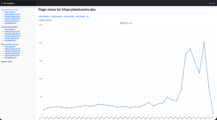This screenshot has height=120, width=217.
Task: Open the Django-admin sidebar entry
Action: 7,61
